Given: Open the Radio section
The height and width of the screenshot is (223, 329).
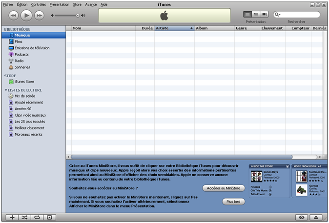Looking at the screenshot, I should (x=34, y=61).
